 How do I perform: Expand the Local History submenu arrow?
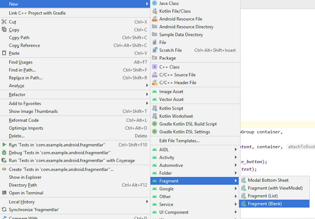click(147, 202)
